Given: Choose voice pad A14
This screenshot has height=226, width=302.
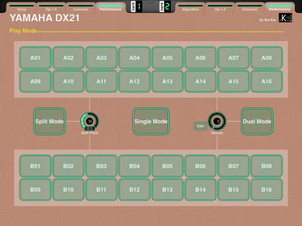Looking at the screenshot, I should (200, 81).
